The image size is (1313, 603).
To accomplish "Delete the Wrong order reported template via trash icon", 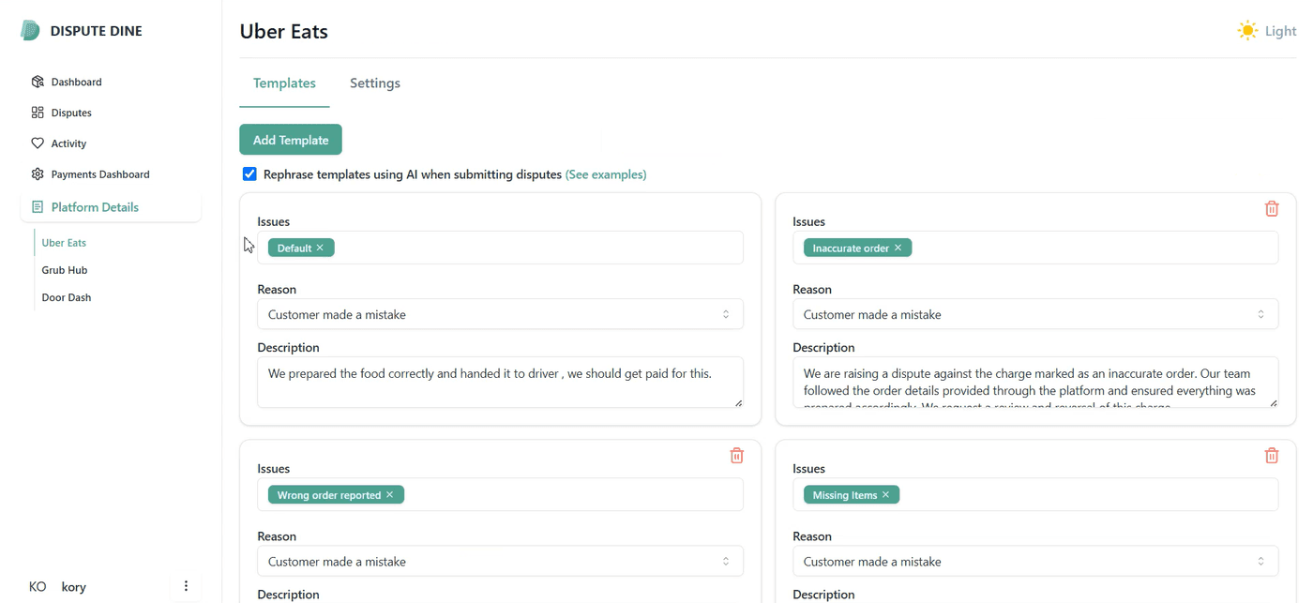I will point(737,455).
